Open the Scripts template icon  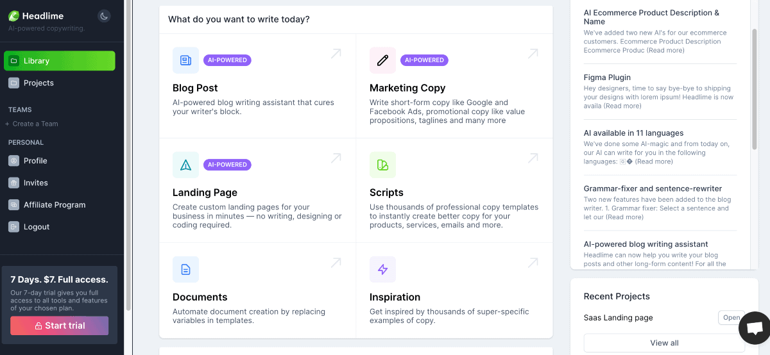tap(382, 165)
